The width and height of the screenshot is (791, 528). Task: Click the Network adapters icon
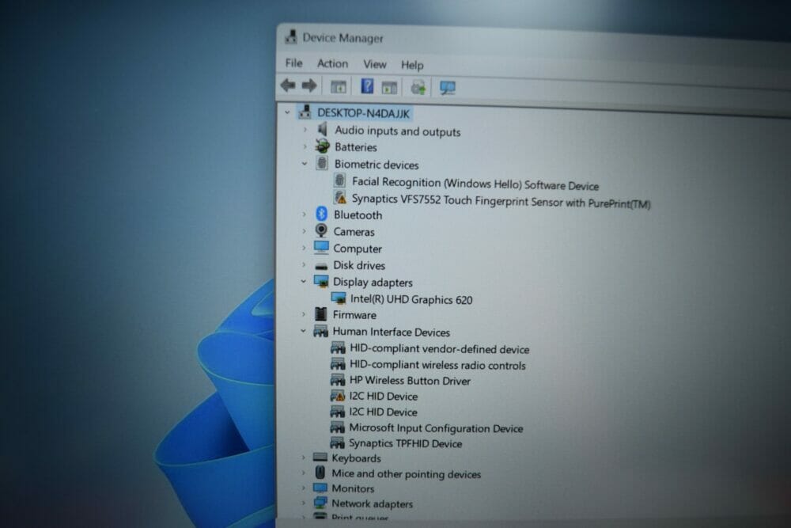pos(320,503)
